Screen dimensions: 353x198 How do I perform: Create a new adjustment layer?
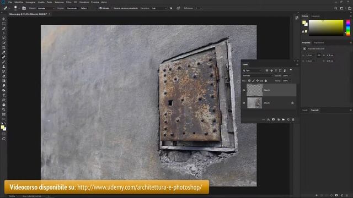[279, 120]
